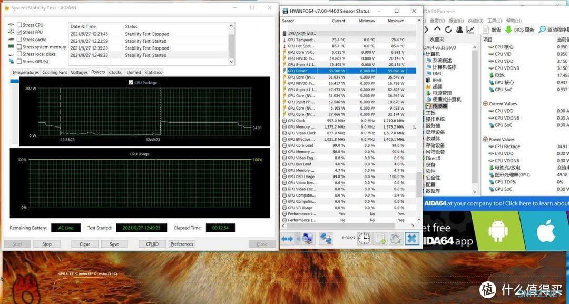569x304 pixels.
Task: Uncheck Stress FPU checkbox
Action: tap(19, 32)
